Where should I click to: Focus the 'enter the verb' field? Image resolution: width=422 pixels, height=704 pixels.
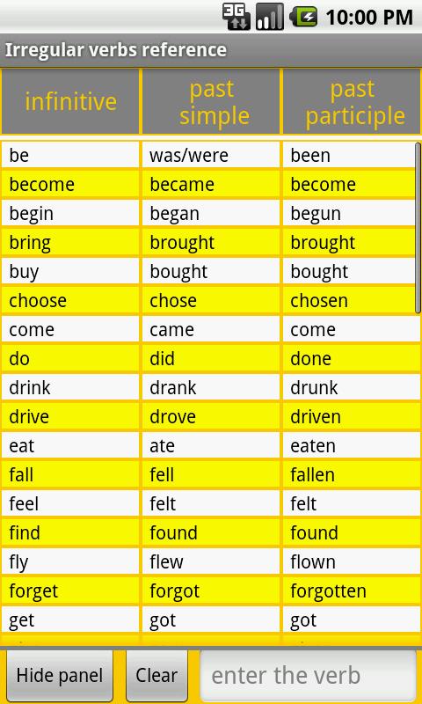pos(308,675)
